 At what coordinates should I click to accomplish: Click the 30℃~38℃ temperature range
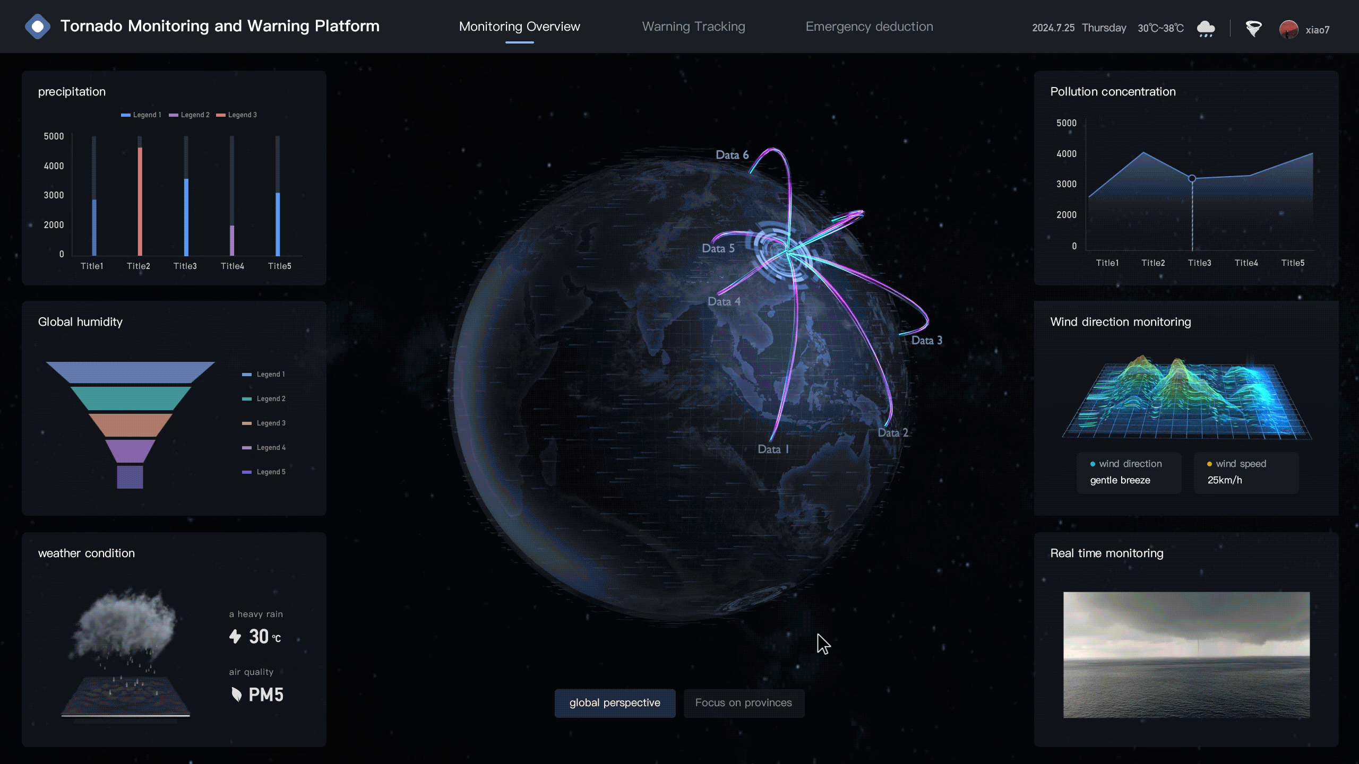tap(1160, 28)
